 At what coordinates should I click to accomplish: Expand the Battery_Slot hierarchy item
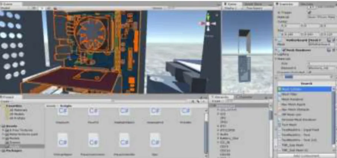click(218, 138)
